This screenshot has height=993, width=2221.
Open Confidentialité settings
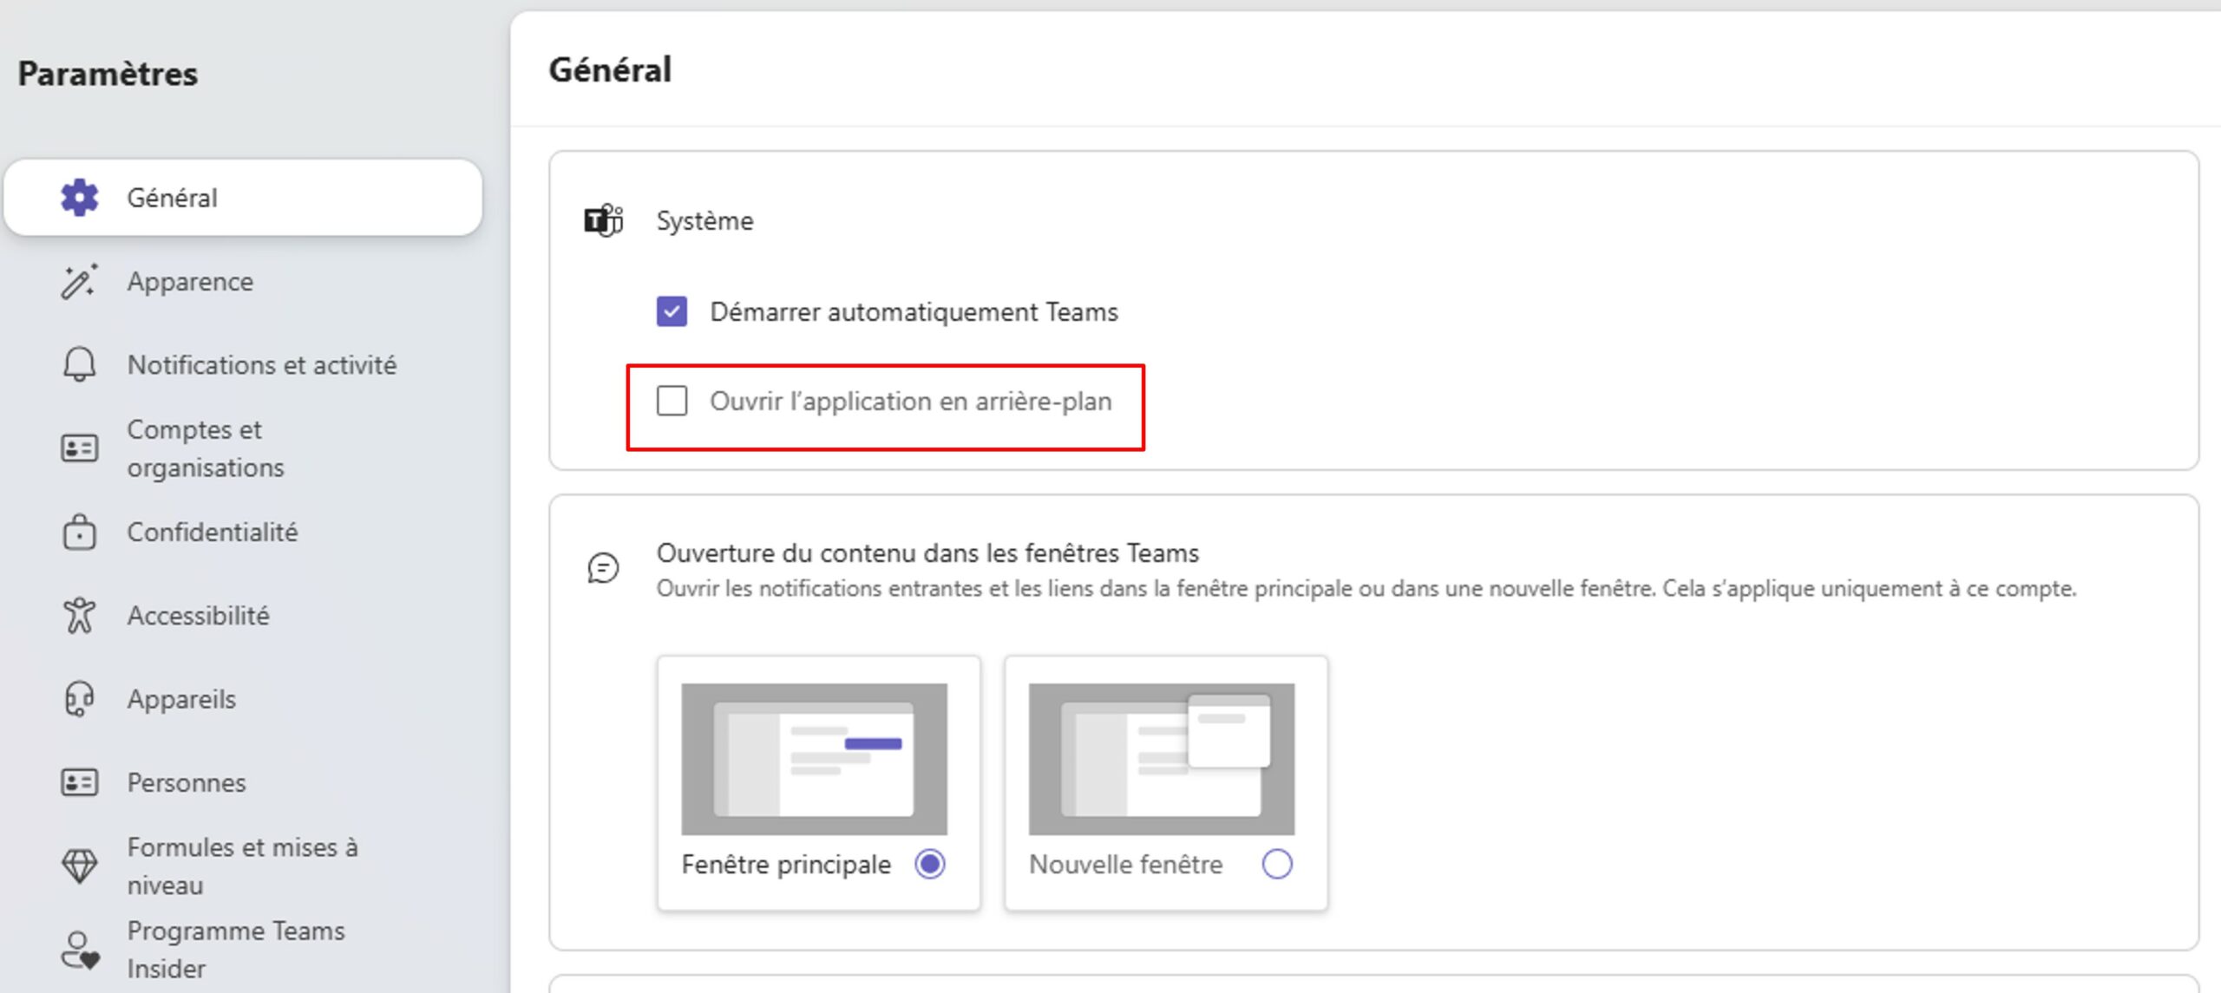pyautogui.click(x=243, y=532)
